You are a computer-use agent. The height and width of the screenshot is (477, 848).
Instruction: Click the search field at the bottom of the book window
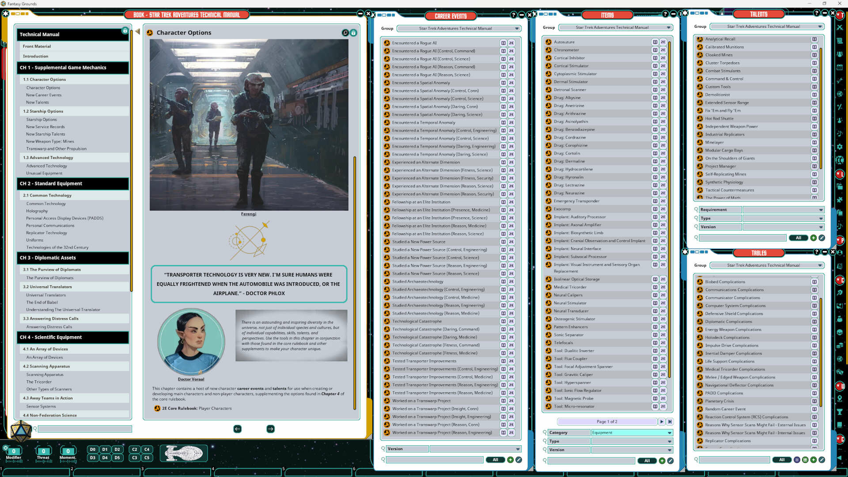(85, 428)
